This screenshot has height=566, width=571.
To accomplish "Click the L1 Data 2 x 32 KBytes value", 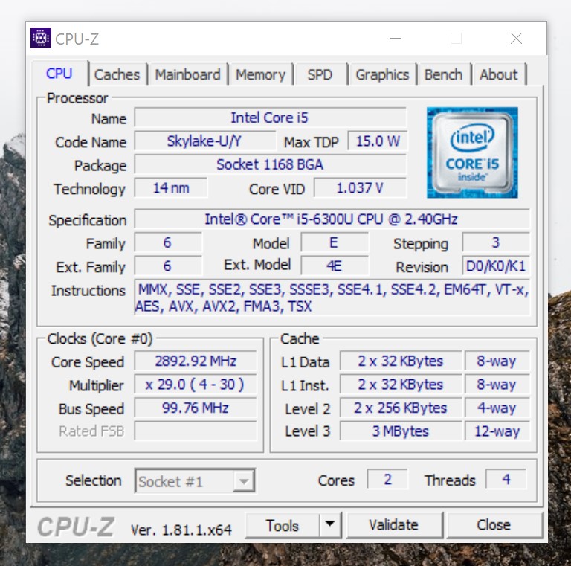I will [401, 361].
